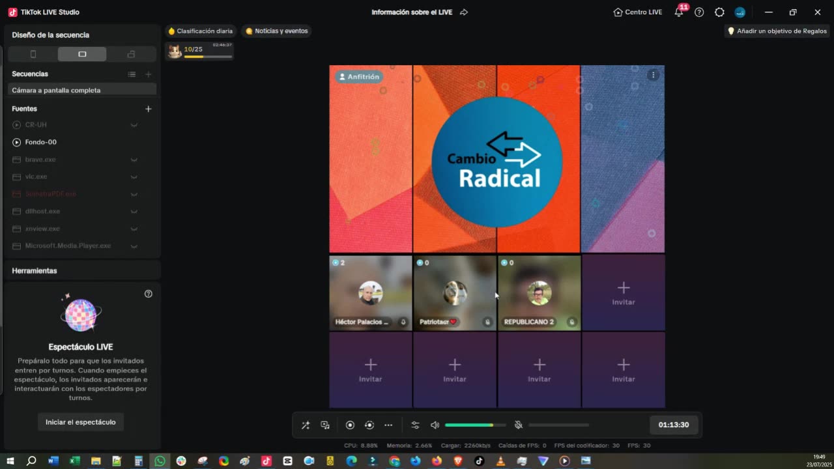This screenshot has width=834, height=469.
Task: Open the settings gear icon in the title bar
Action: pyautogui.click(x=719, y=12)
